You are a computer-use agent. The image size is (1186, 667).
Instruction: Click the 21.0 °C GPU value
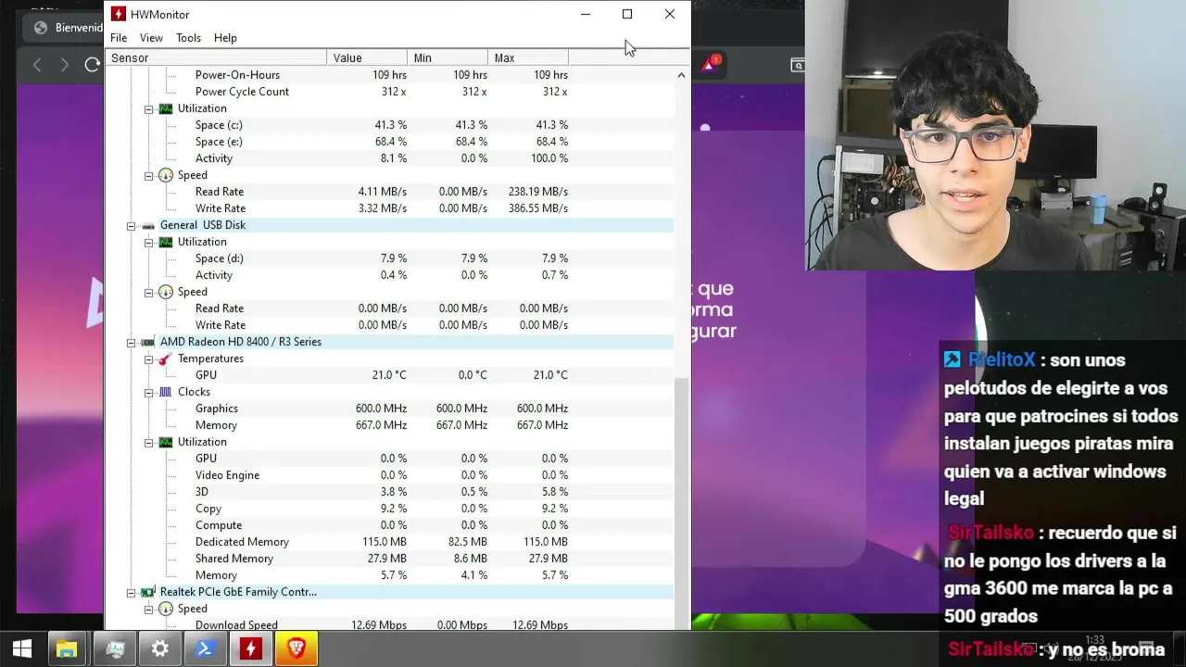pos(389,375)
